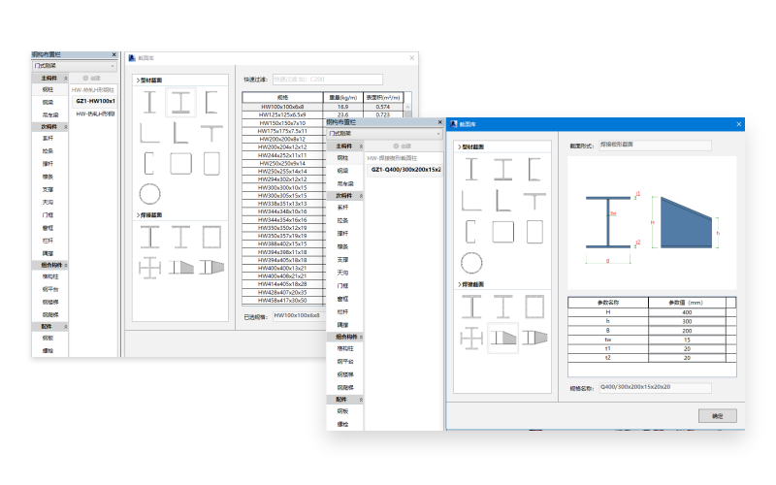776x485 pixels.
Task: Select the HW344x354x16x16 table row
Action: (283, 220)
